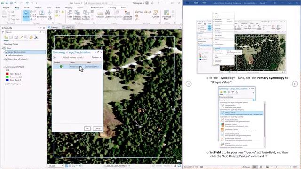Select Ponderosa Pine value row
This screenshot has height=169, width=301.
click(x=77, y=67)
